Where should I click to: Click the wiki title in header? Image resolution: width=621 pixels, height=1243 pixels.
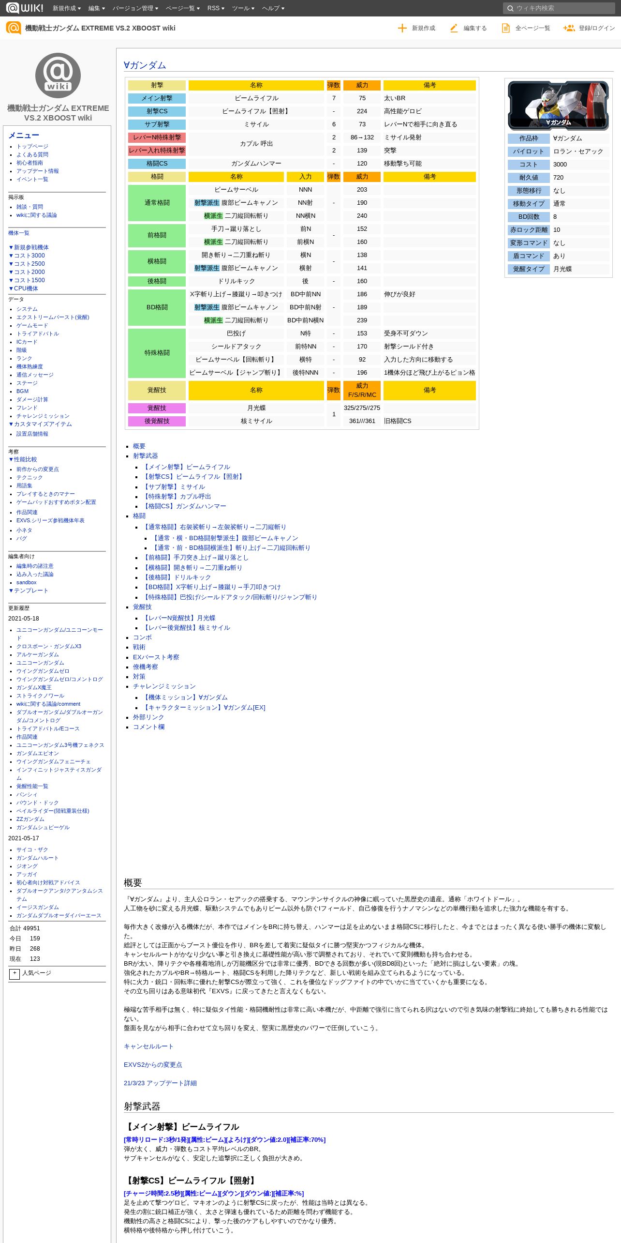(100, 28)
